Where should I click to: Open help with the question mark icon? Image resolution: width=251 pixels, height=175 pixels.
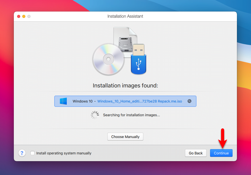22,153
